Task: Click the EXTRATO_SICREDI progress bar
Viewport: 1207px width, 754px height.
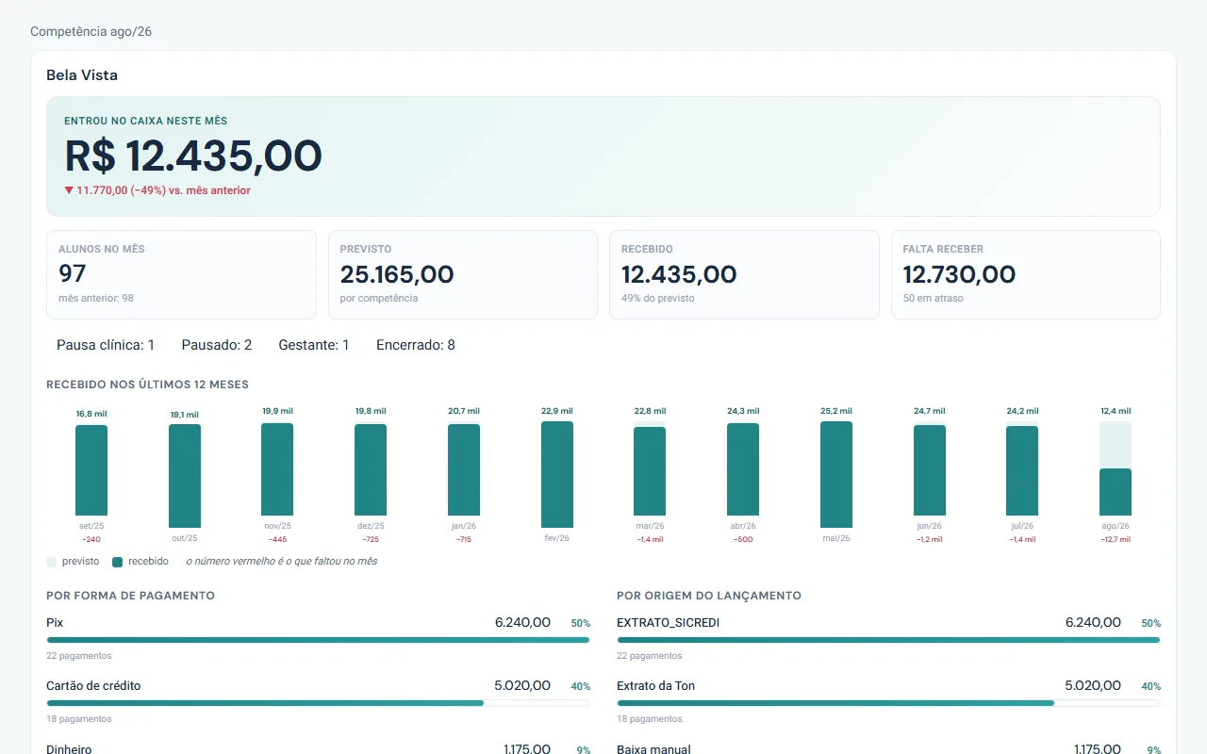Action: coord(888,640)
